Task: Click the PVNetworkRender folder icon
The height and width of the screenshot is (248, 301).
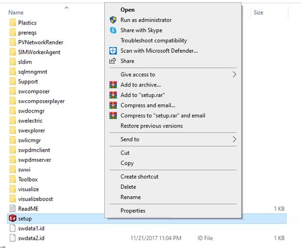Action: pos(13,42)
